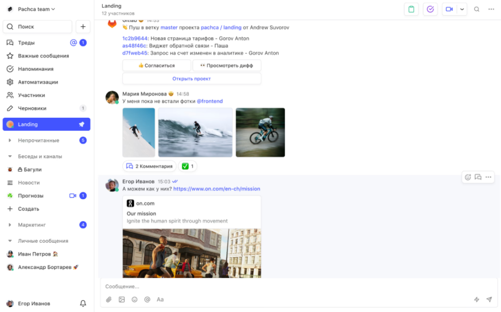Insert a mention with @ icon
The width and height of the screenshot is (501, 312).
[x=147, y=300]
